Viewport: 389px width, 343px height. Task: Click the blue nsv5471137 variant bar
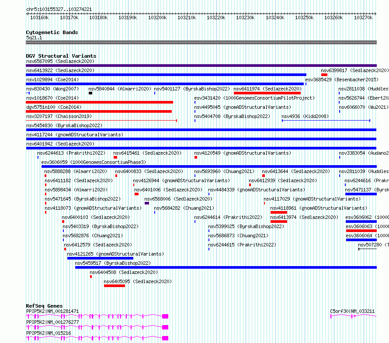click(361, 194)
